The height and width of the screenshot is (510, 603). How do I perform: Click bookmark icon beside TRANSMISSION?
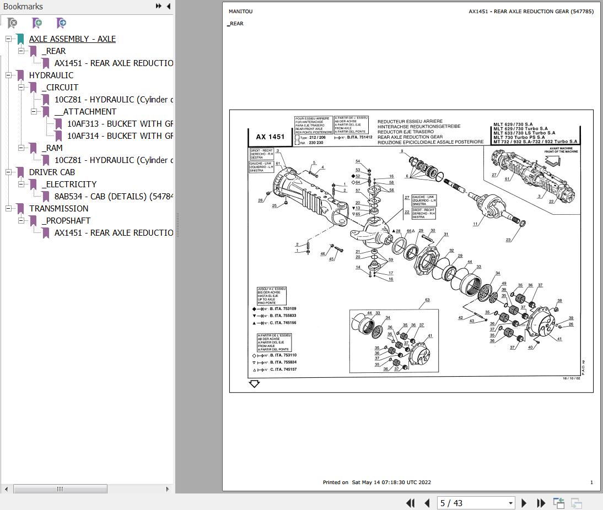[x=20, y=209]
